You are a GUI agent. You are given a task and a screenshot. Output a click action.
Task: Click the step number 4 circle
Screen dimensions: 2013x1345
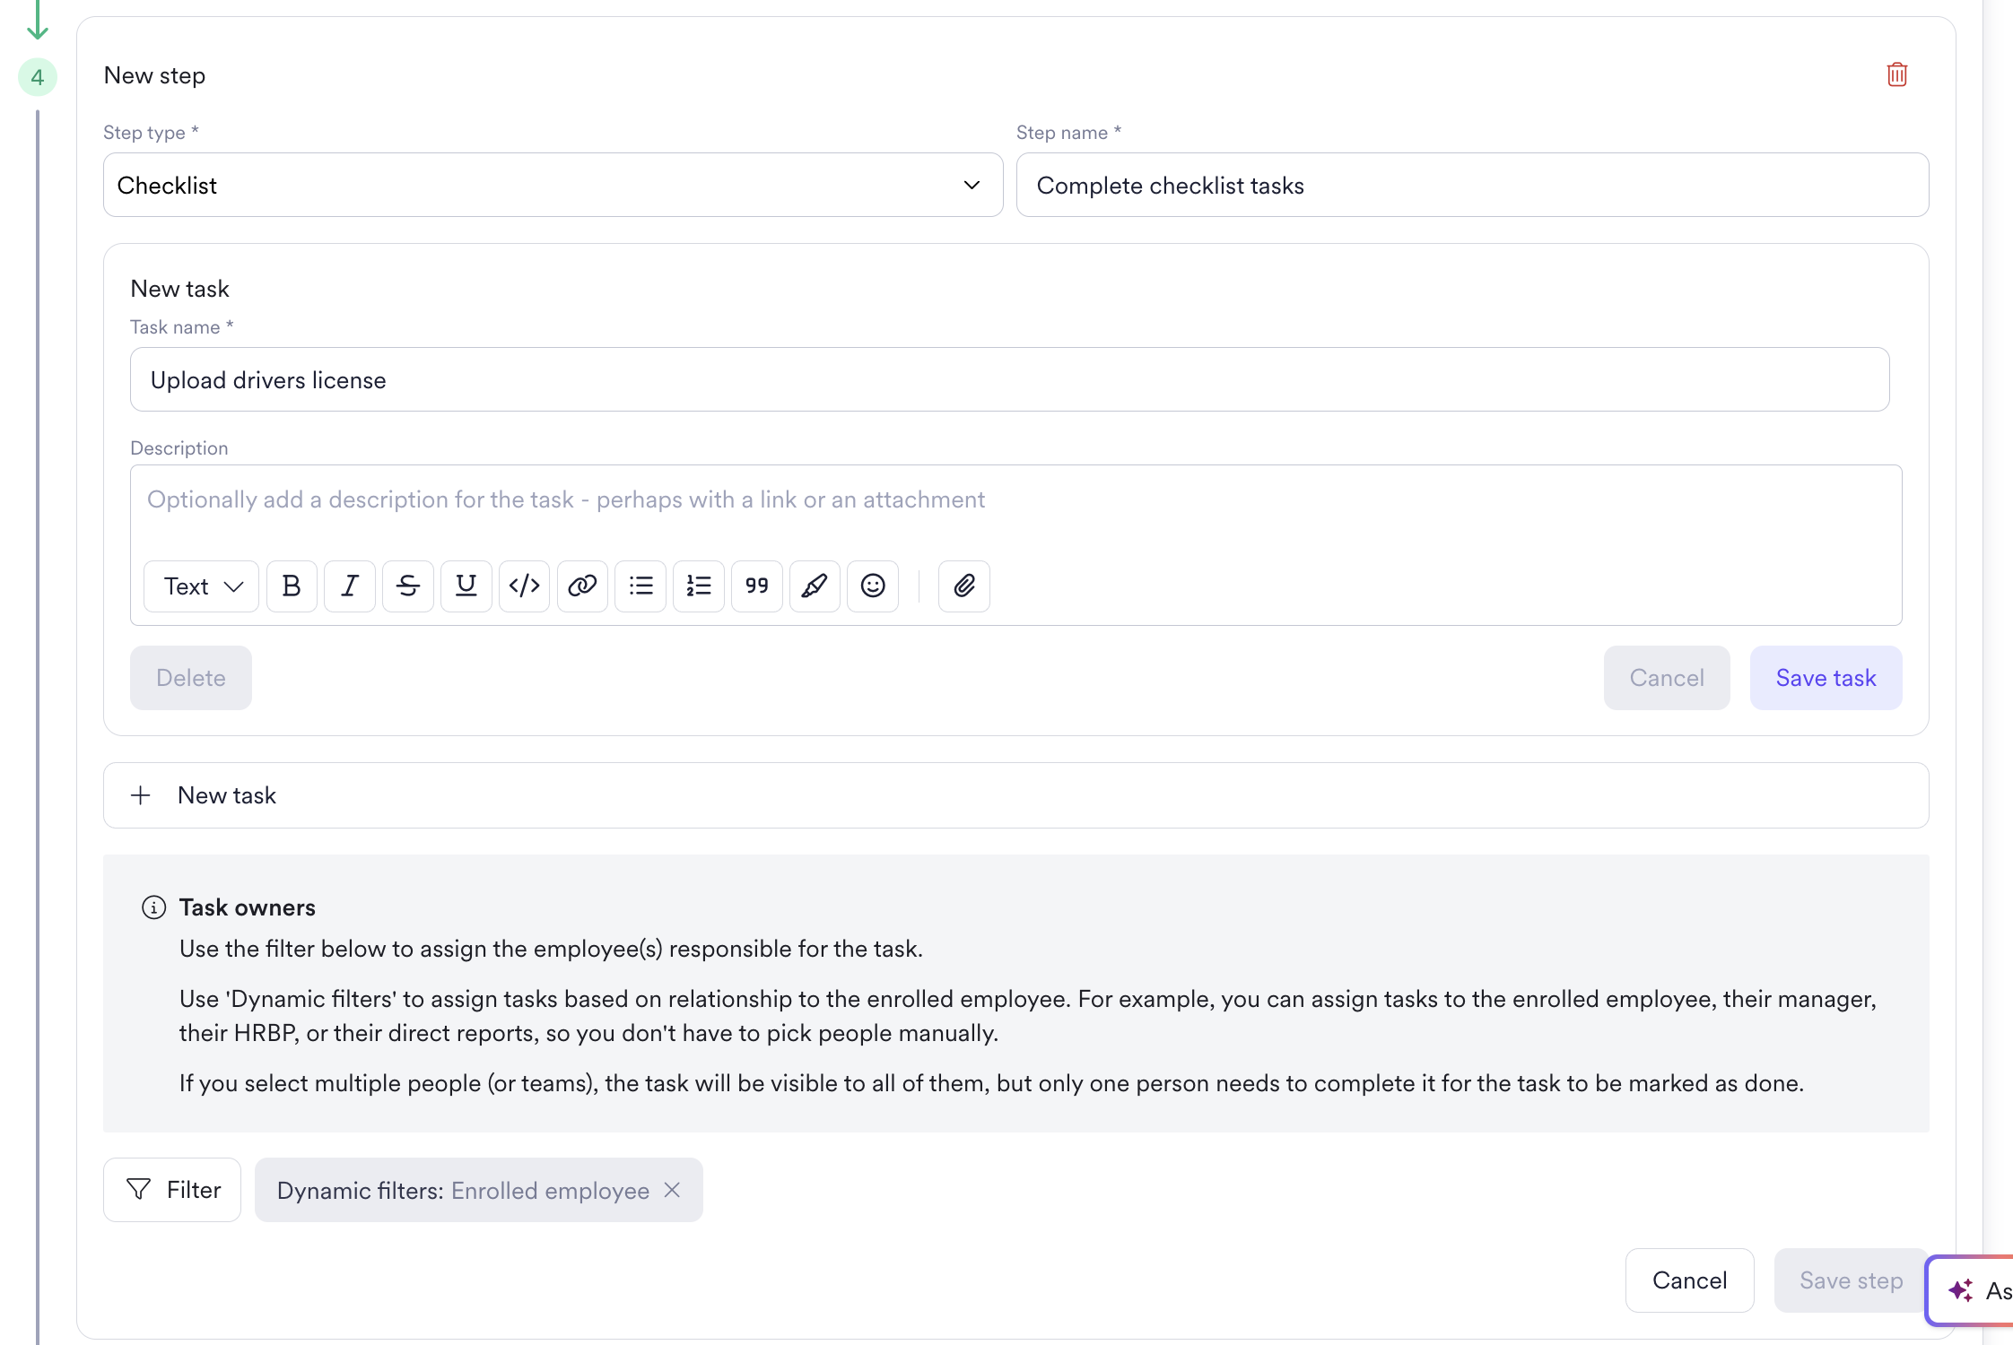pyautogui.click(x=38, y=77)
